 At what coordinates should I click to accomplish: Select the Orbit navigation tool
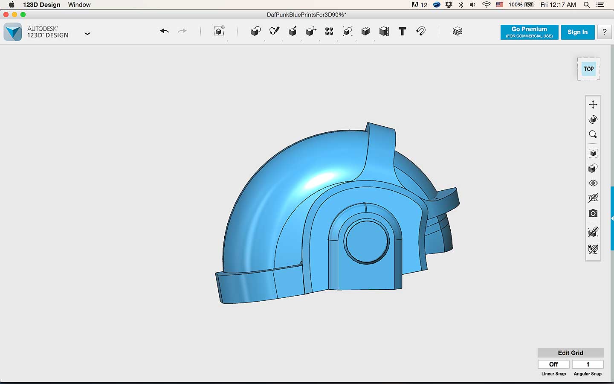click(x=593, y=119)
